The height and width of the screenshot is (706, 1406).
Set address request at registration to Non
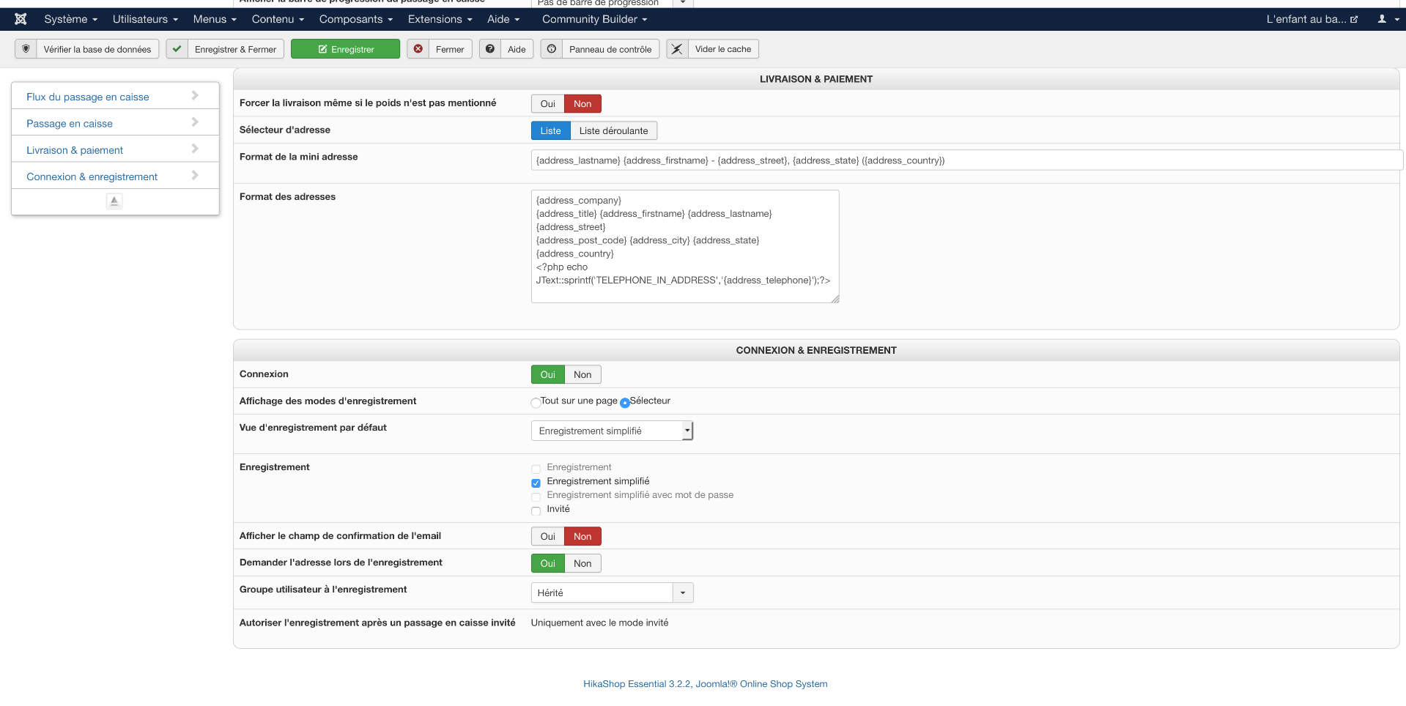click(582, 564)
